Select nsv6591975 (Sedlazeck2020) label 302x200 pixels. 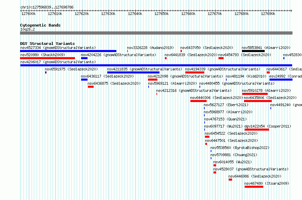tap(71, 69)
